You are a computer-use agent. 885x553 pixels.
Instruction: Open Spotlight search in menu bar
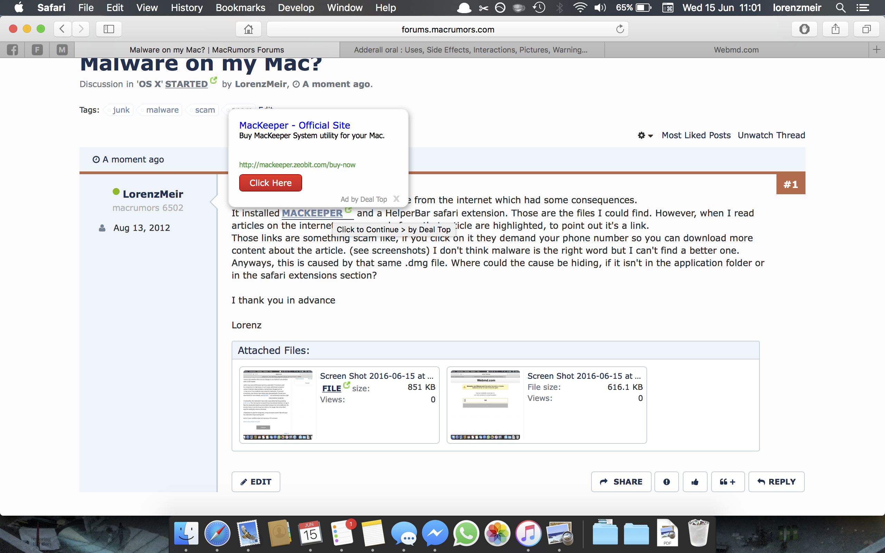(x=840, y=8)
